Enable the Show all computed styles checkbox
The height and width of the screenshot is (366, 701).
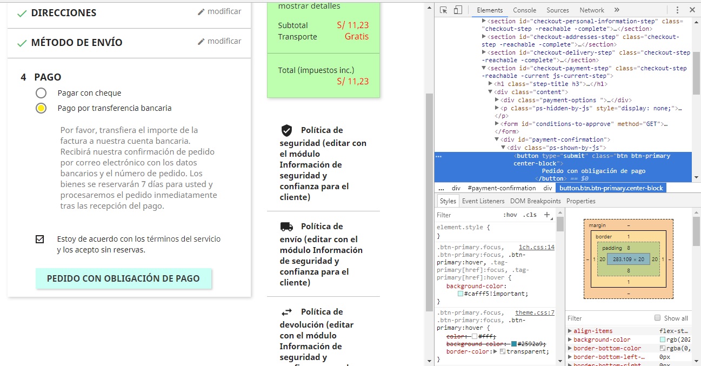pos(657,318)
